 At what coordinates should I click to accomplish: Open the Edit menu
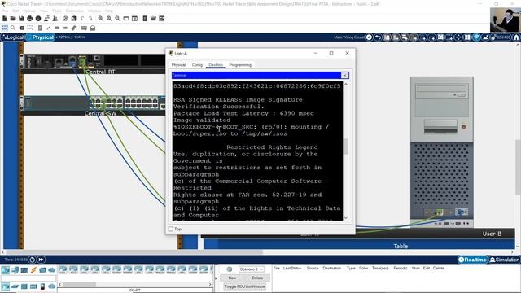pos(15,11)
